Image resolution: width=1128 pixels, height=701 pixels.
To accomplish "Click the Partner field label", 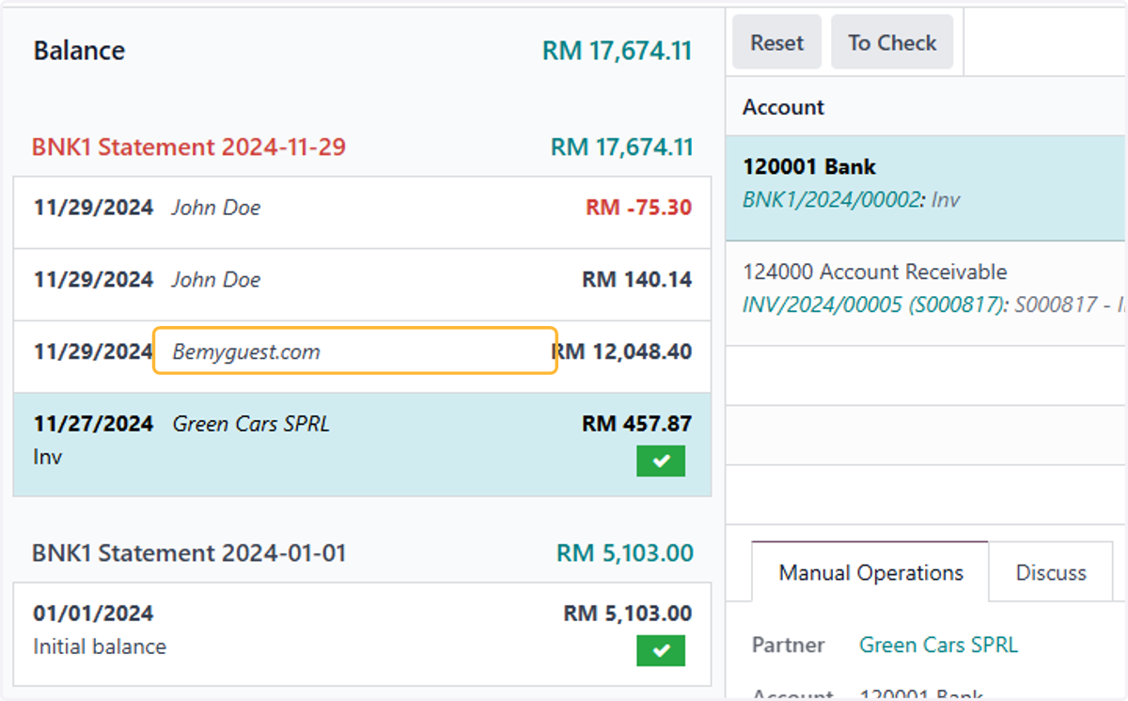I will tap(788, 645).
